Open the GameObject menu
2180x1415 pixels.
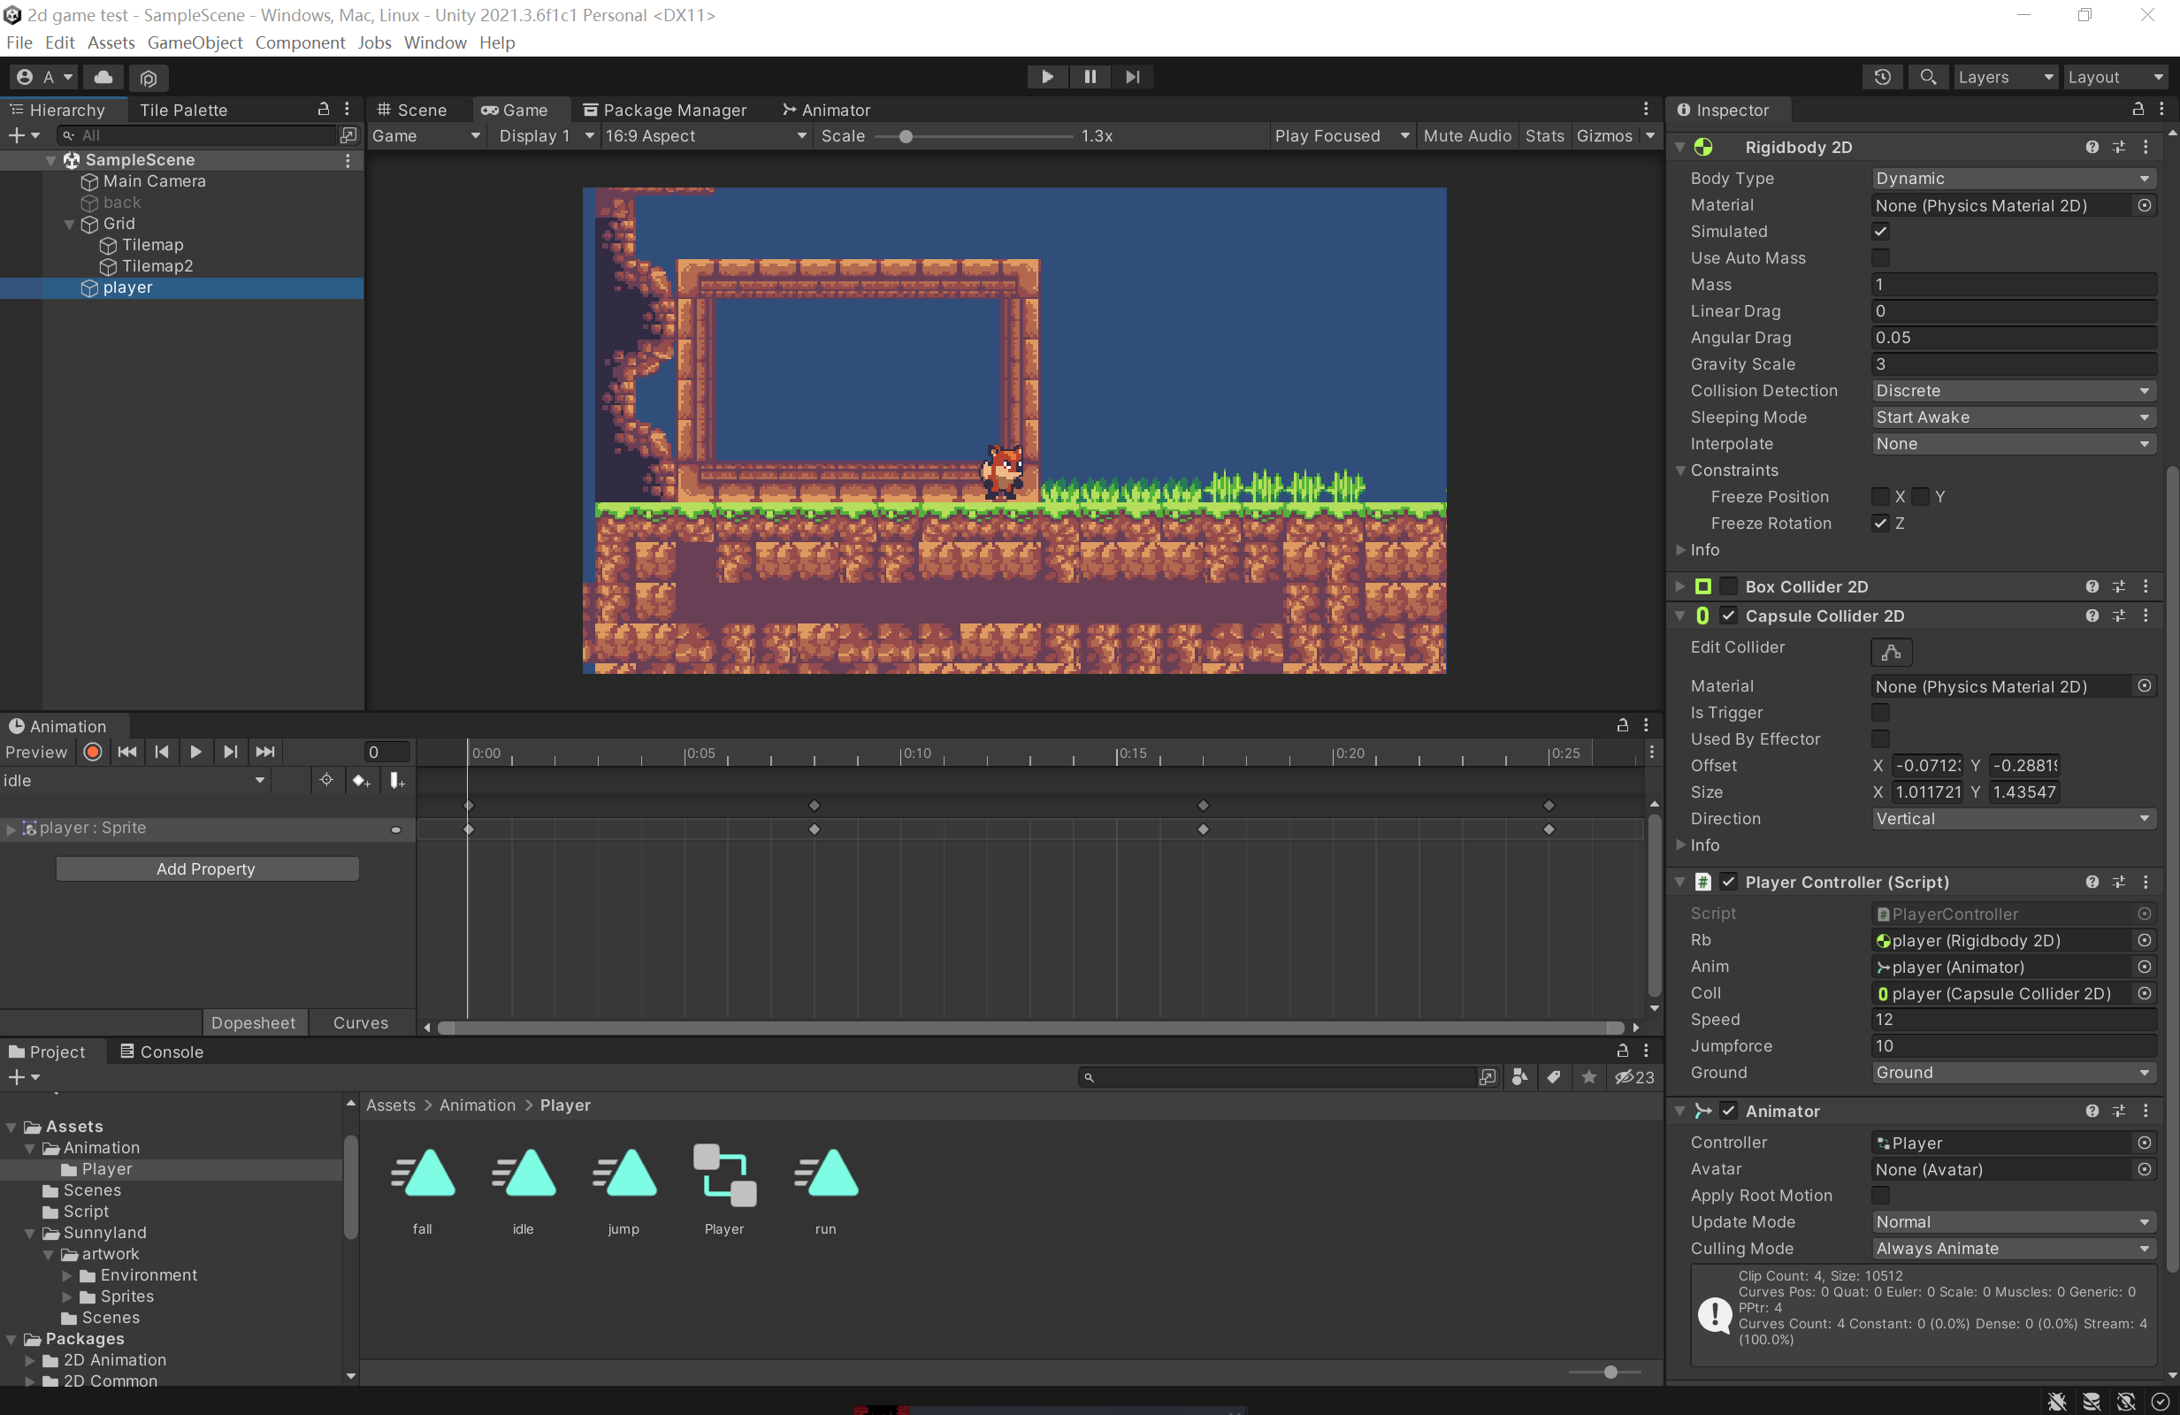pos(195,42)
